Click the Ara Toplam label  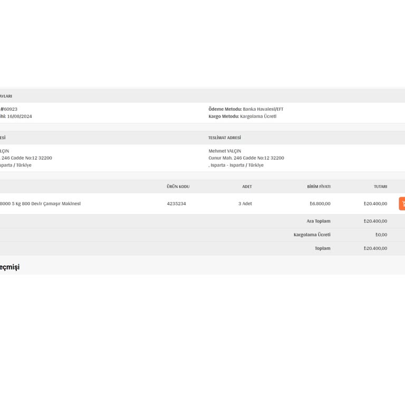(319, 221)
